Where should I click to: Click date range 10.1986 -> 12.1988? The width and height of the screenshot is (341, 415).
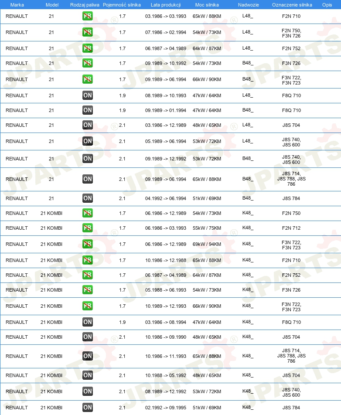click(x=165, y=260)
